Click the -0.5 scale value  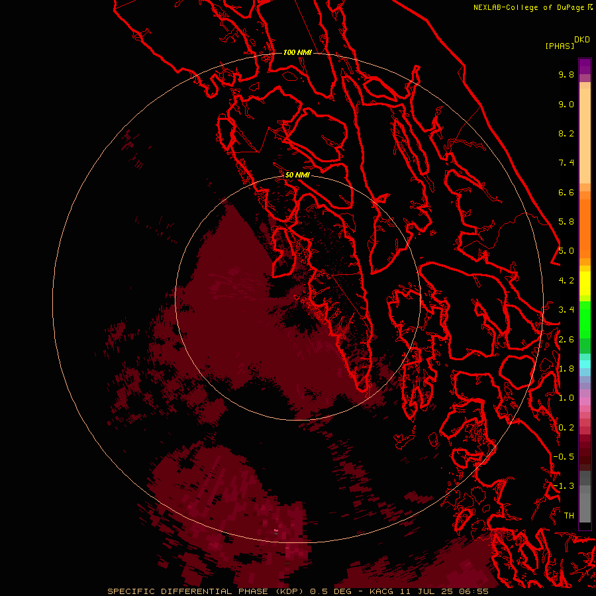(564, 457)
